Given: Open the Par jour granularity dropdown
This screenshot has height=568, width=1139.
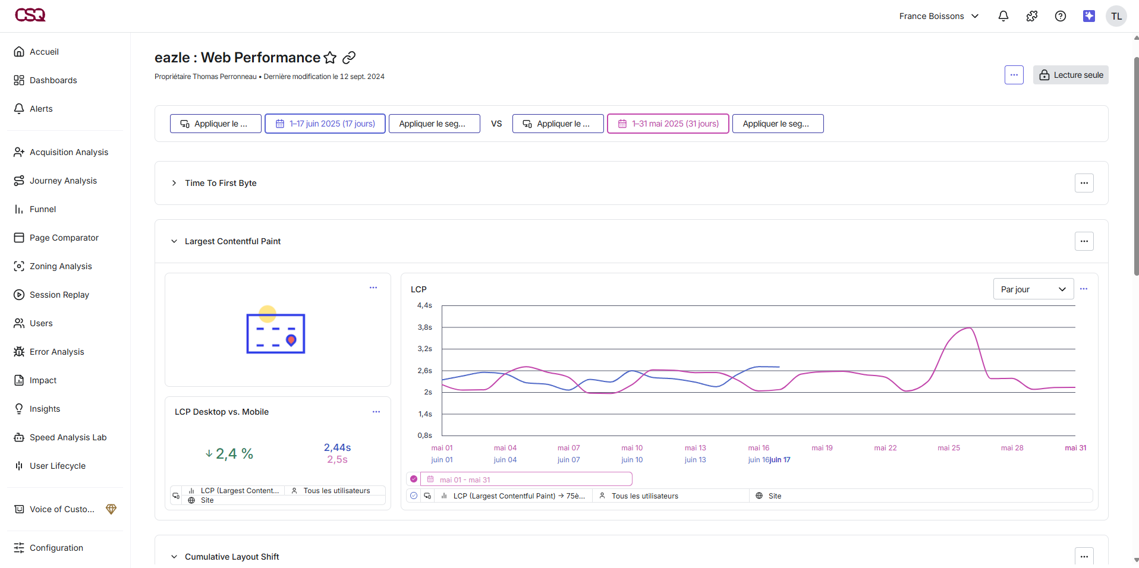Looking at the screenshot, I should click(1033, 289).
